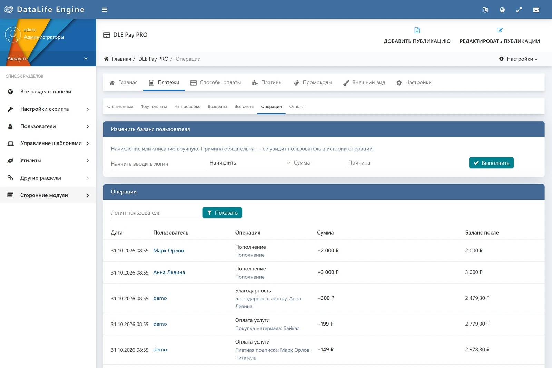Click the list icon beside Сторонние модули
The image size is (552, 368).
(10, 195)
